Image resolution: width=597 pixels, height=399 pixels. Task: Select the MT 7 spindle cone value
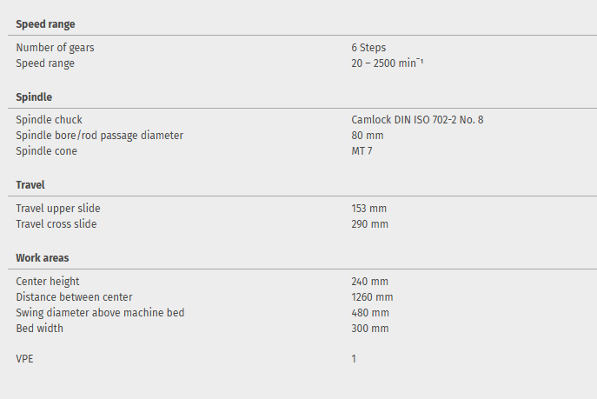coord(362,151)
